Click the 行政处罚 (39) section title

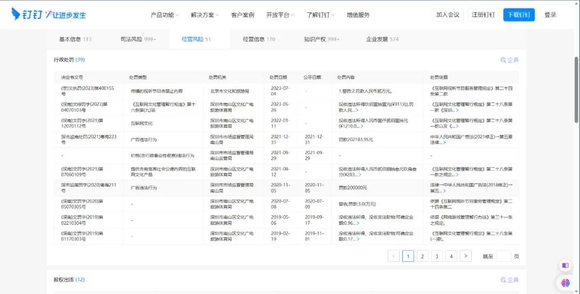[69, 60]
